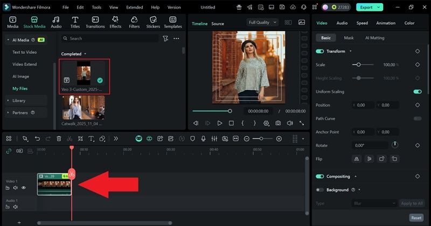Select the crop tool in timeline toolbar
The image size is (431, 226).
coord(81,139)
